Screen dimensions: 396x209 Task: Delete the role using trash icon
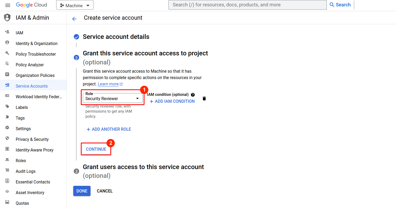click(204, 99)
